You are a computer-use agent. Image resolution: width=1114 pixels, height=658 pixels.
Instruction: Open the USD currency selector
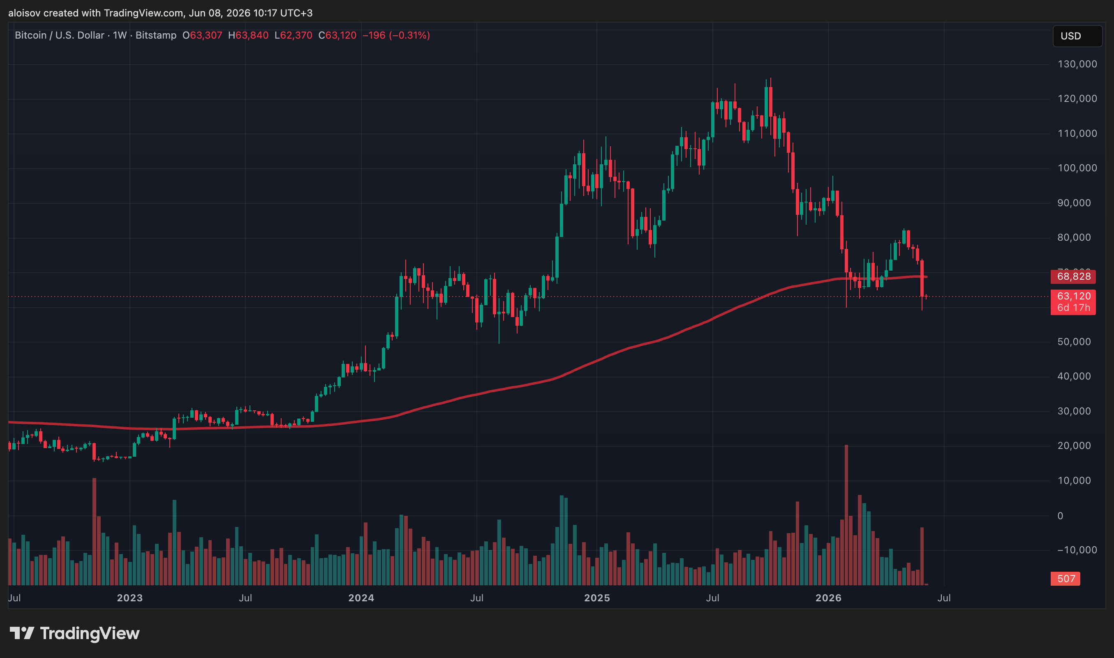click(1077, 36)
